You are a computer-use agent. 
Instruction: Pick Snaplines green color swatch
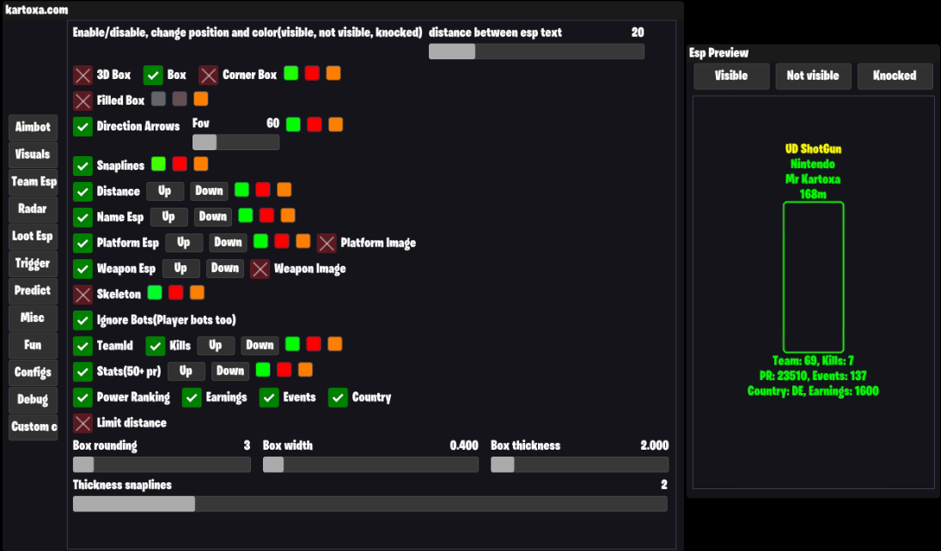tap(158, 164)
